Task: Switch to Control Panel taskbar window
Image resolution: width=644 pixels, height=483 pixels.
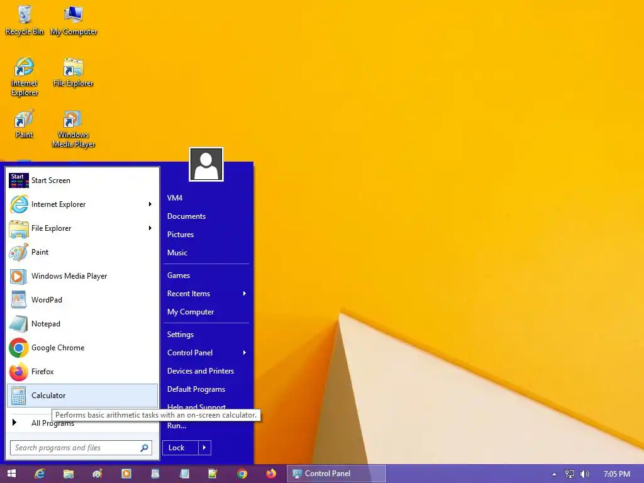Action: pos(336,474)
